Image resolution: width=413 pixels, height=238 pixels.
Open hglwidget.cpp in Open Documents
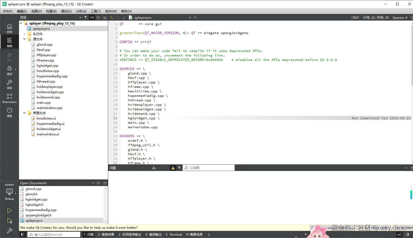point(36,199)
